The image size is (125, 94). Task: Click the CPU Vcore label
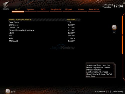pos(13,25)
